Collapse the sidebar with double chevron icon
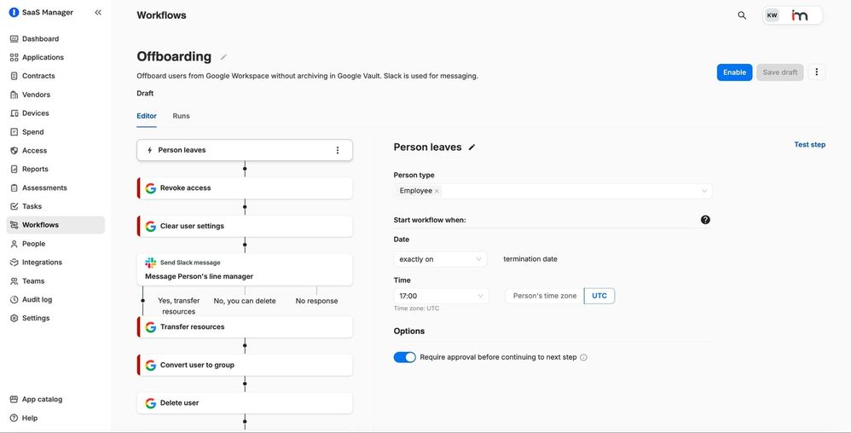This screenshot has height=433, width=851. [x=98, y=13]
